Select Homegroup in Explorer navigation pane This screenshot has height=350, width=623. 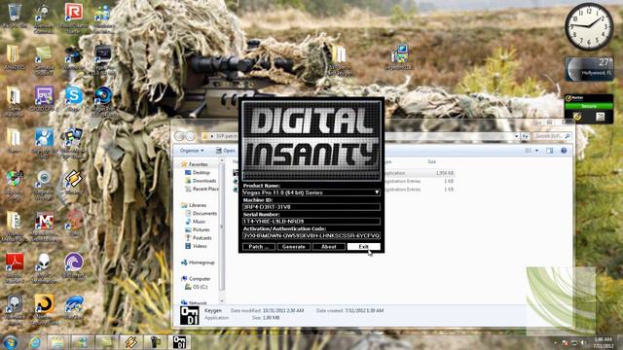click(x=198, y=262)
